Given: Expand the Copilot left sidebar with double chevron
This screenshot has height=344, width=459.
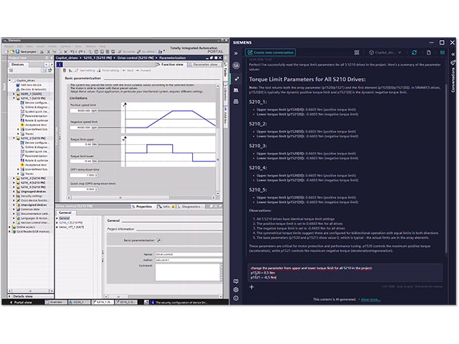Looking at the screenshot, I should pos(236,53).
